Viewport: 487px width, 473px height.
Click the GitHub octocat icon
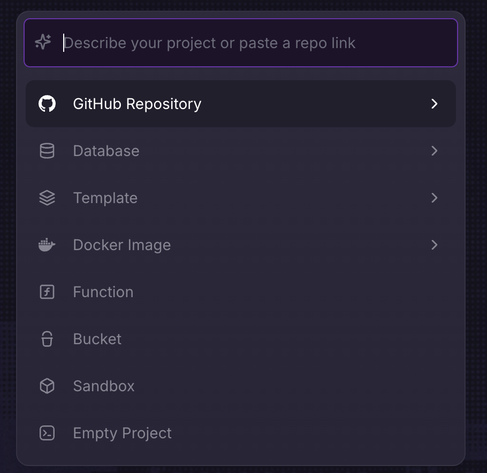click(47, 104)
